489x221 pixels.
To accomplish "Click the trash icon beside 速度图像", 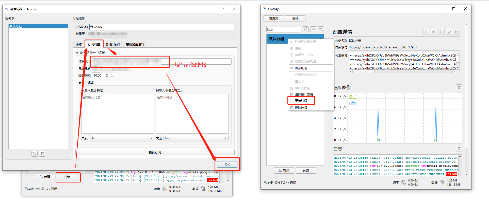I will tap(459, 87).
